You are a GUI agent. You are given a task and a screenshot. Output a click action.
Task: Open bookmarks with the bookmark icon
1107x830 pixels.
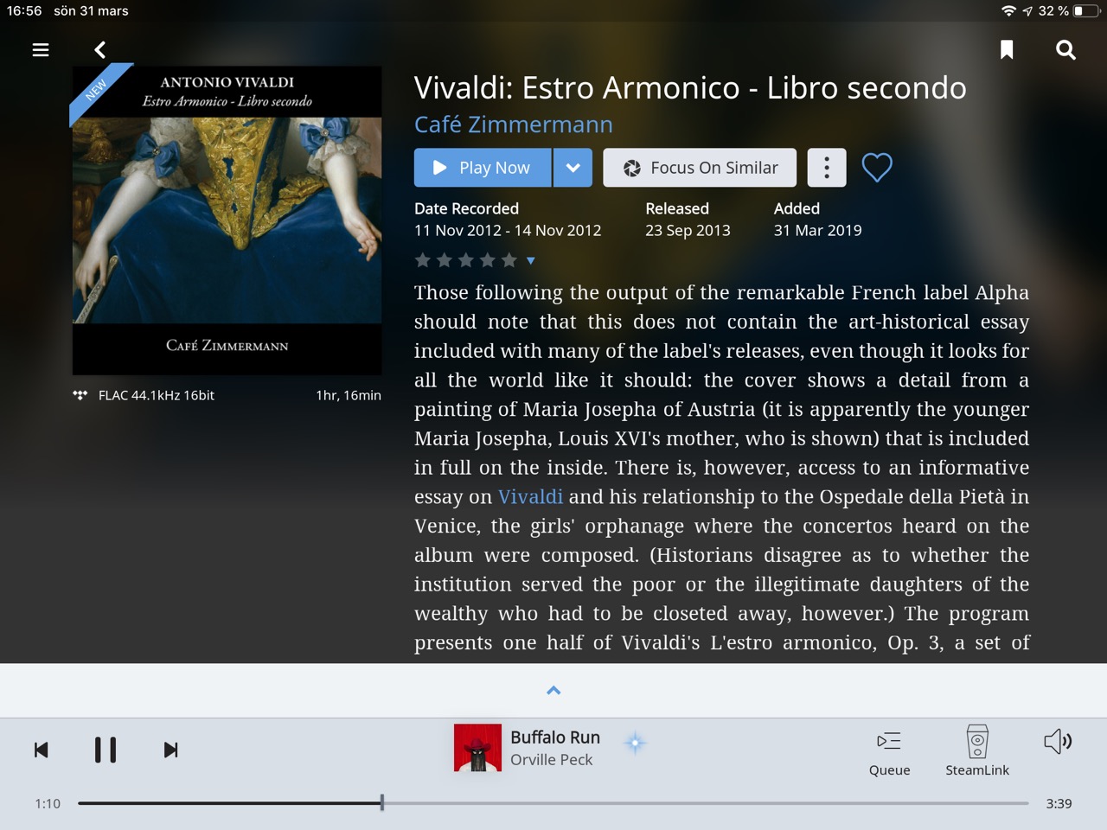[1007, 50]
